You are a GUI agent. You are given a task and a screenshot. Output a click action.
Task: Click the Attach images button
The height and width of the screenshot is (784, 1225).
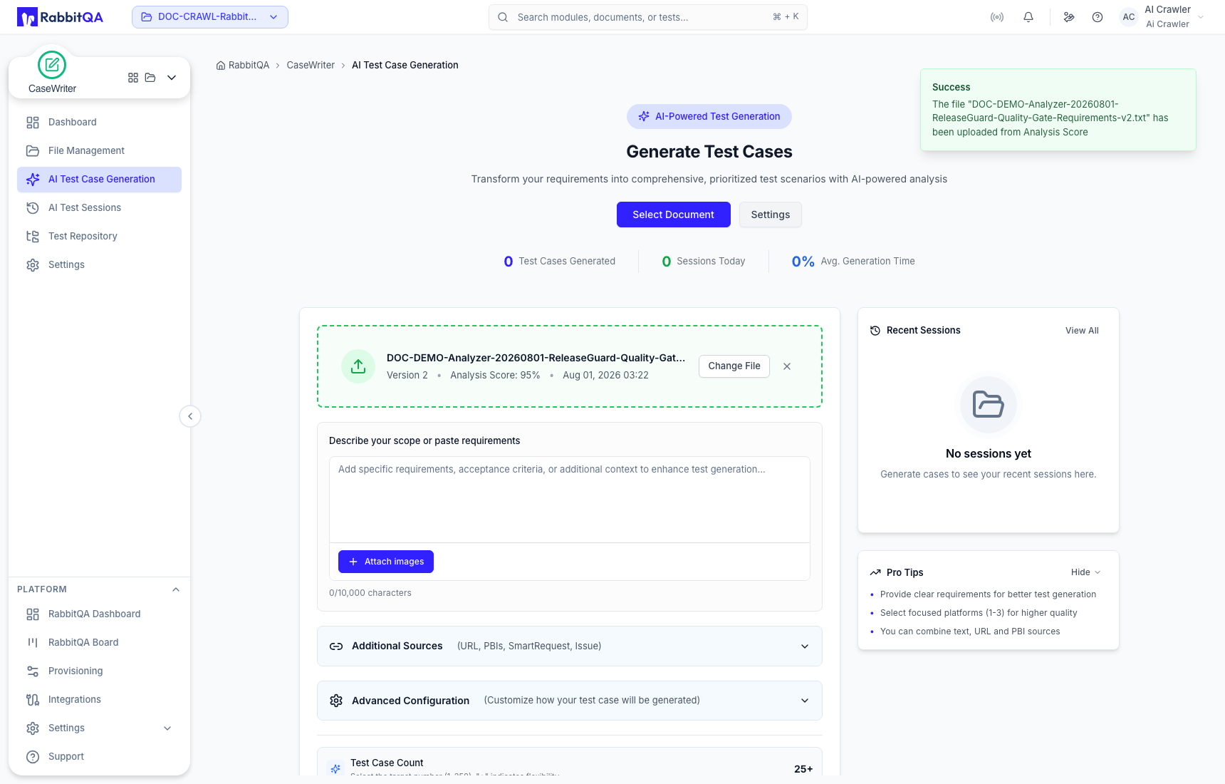pos(386,562)
